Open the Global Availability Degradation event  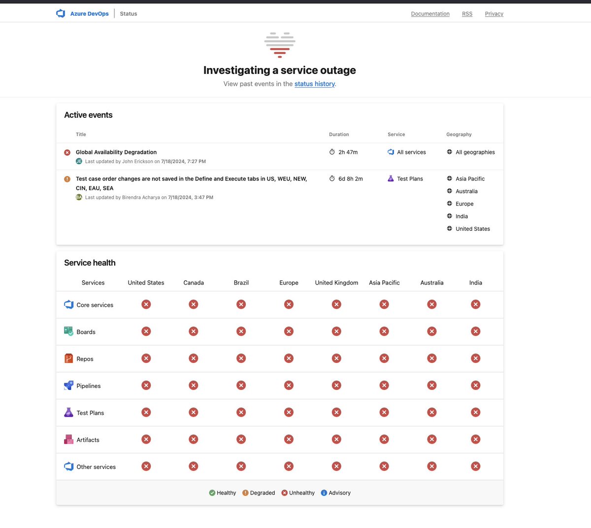click(116, 152)
